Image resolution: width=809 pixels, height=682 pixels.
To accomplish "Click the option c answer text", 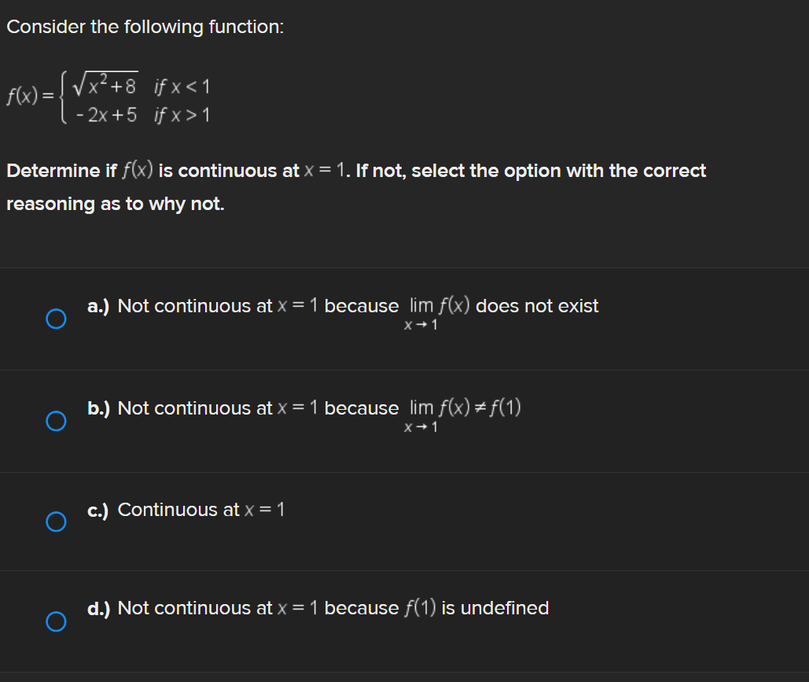I will [x=200, y=510].
